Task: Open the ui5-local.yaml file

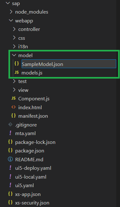Action: (31, 177)
